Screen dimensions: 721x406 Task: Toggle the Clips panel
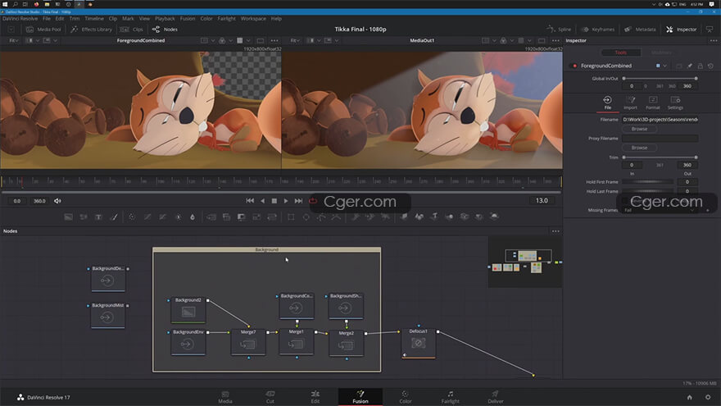coord(132,29)
